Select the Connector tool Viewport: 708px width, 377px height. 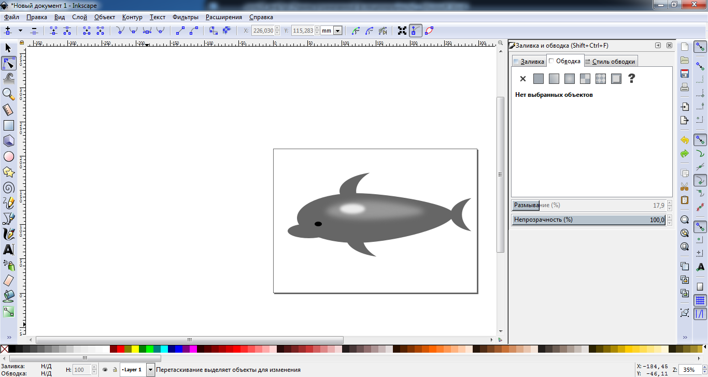pos(8,312)
